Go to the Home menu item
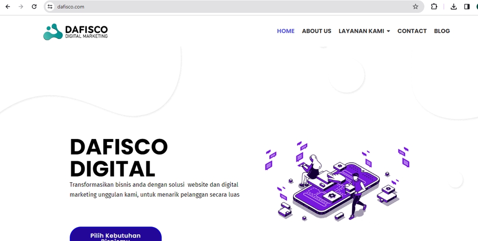The width and height of the screenshot is (478, 241). (x=286, y=31)
